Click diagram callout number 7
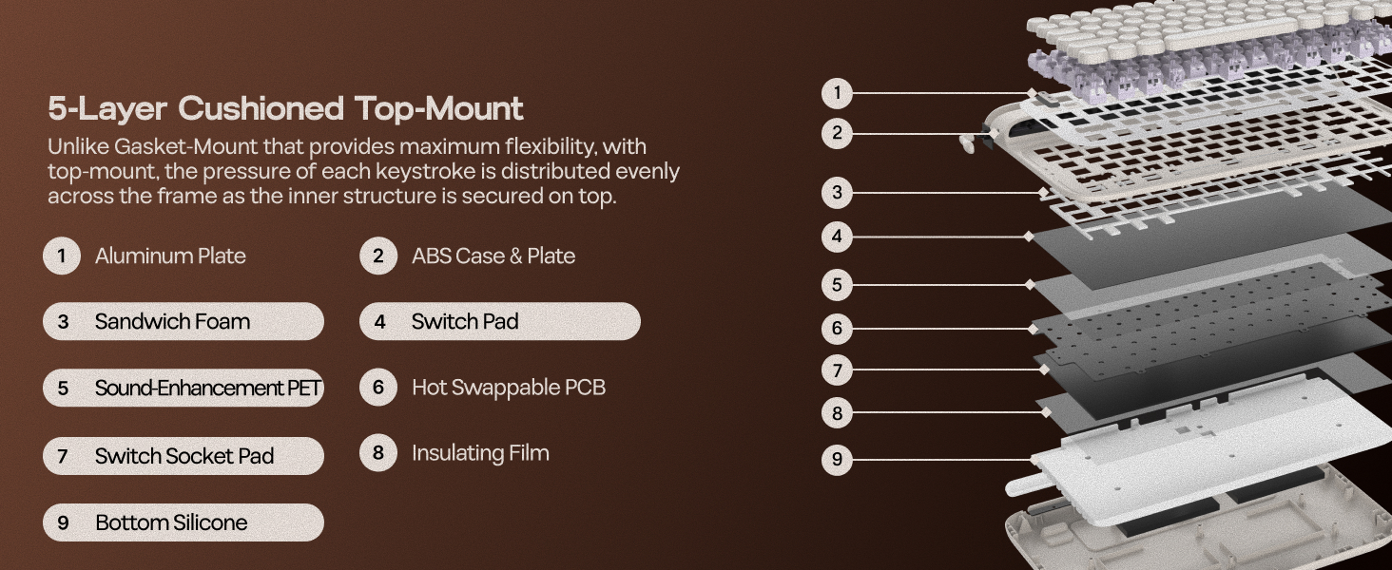 (x=837, y=370)
